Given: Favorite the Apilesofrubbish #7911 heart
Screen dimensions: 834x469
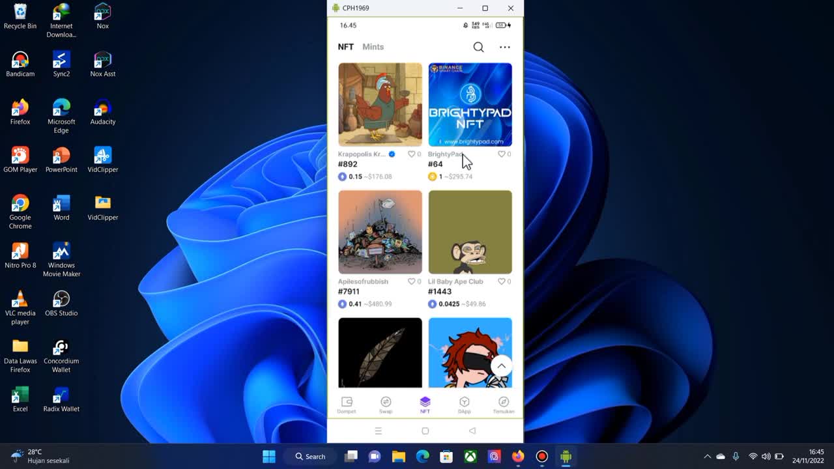Looking at the screenshot, I should point(411,281).
